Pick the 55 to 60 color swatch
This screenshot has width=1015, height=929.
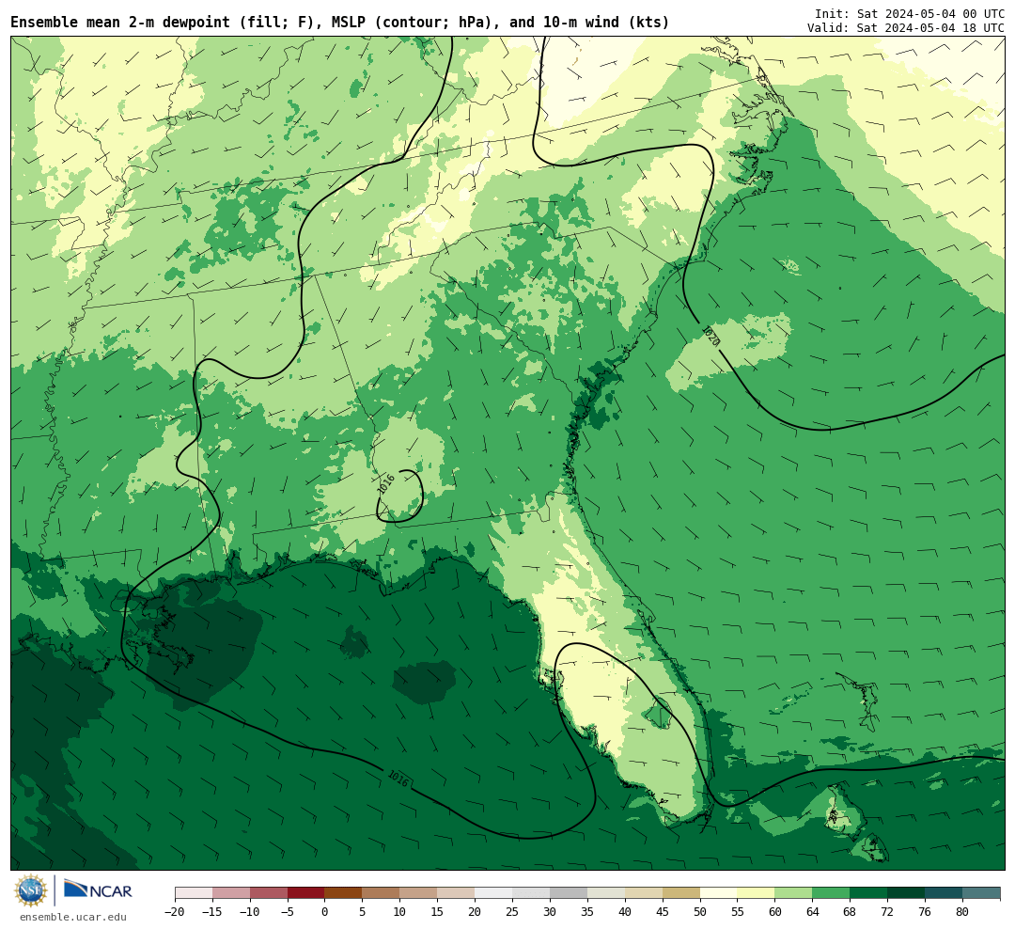tap(757, 893)
